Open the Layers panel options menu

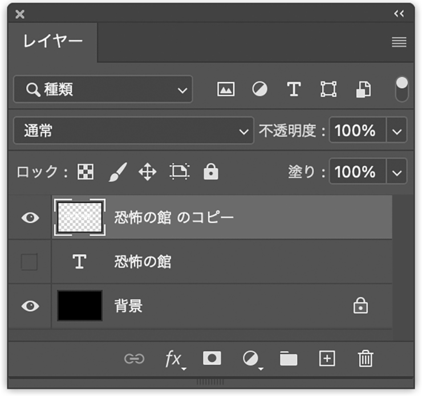coord(399,42)
